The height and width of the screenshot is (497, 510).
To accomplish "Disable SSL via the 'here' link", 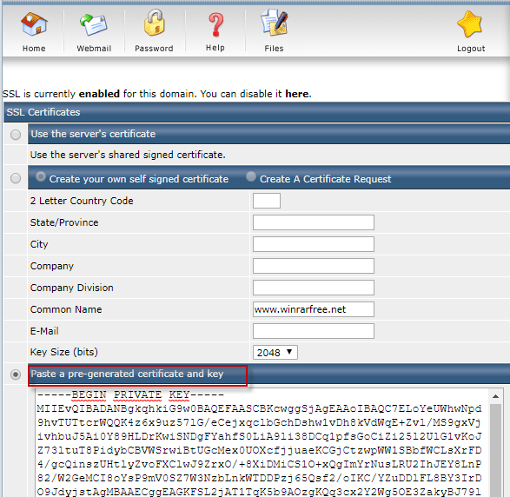I will (x=297, y=94).
